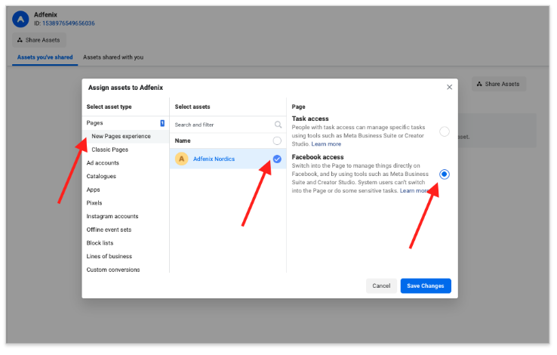
Task: Select Instagram accounts asset type
Action: 125,217
